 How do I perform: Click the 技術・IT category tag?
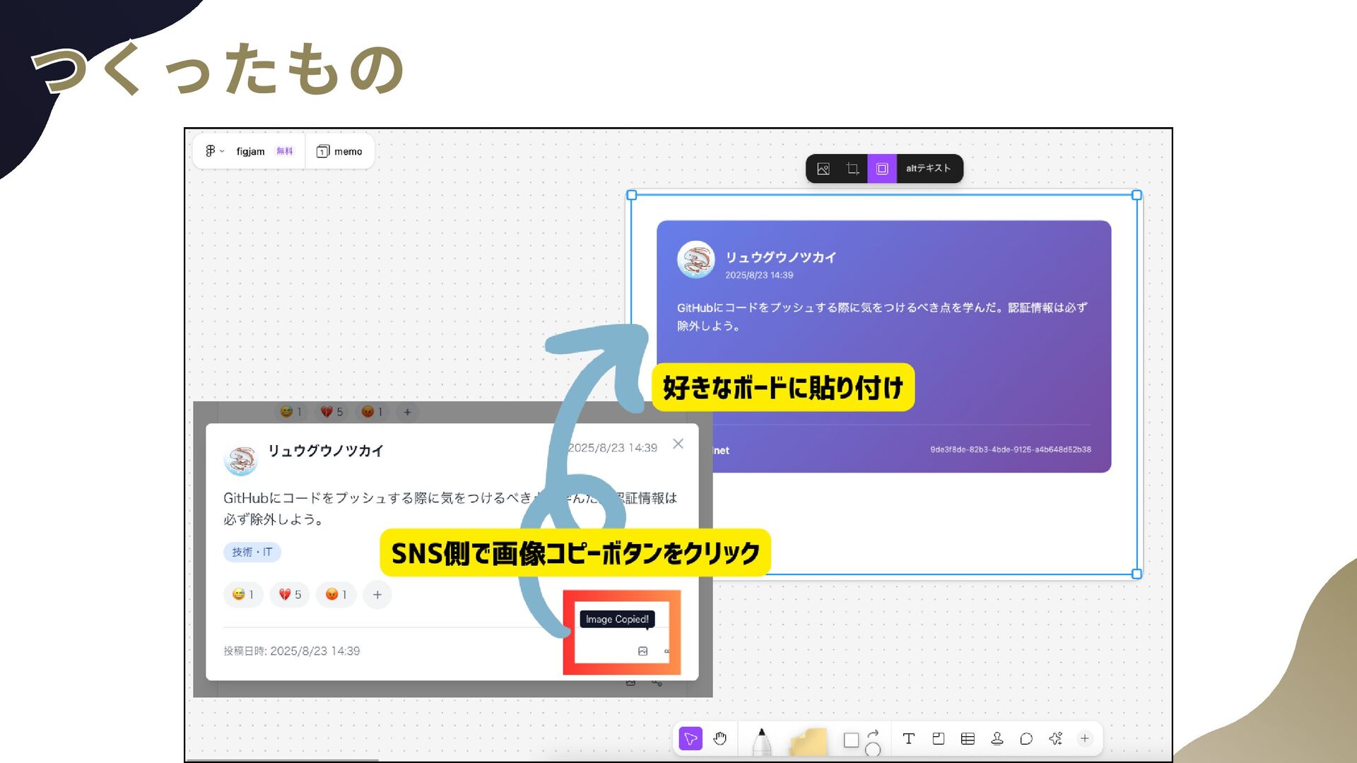point(252,552)
